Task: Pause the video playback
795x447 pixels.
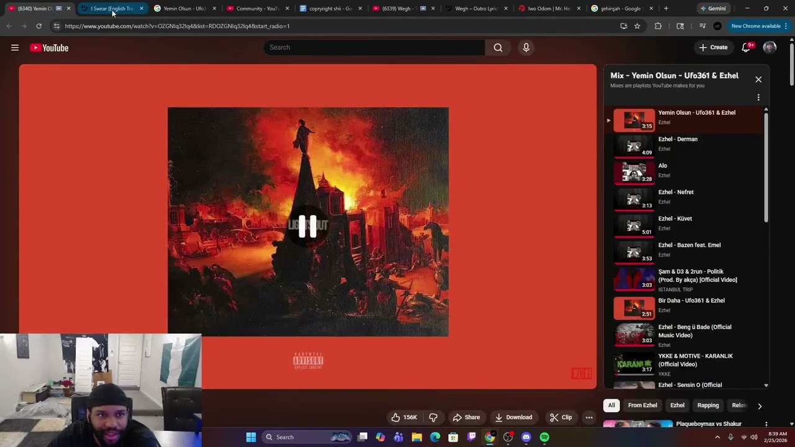Action: point(307,227)
